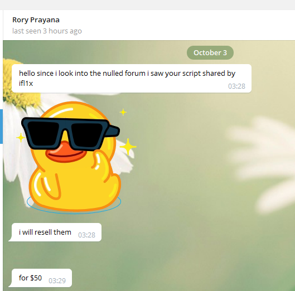Click the empty area of the chat header
Screen dimensions: 295x291
point(188,25)
